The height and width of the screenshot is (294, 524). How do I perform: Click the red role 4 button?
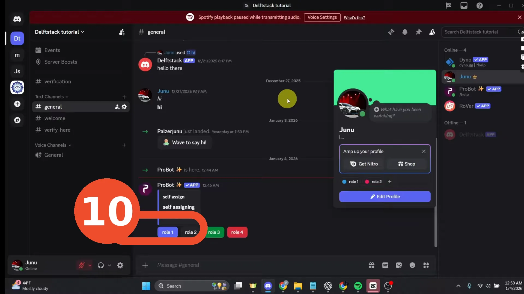coord(237,232)
